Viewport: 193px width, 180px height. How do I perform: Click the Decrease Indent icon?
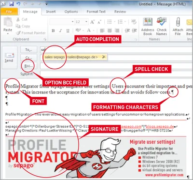click(127, 30)
